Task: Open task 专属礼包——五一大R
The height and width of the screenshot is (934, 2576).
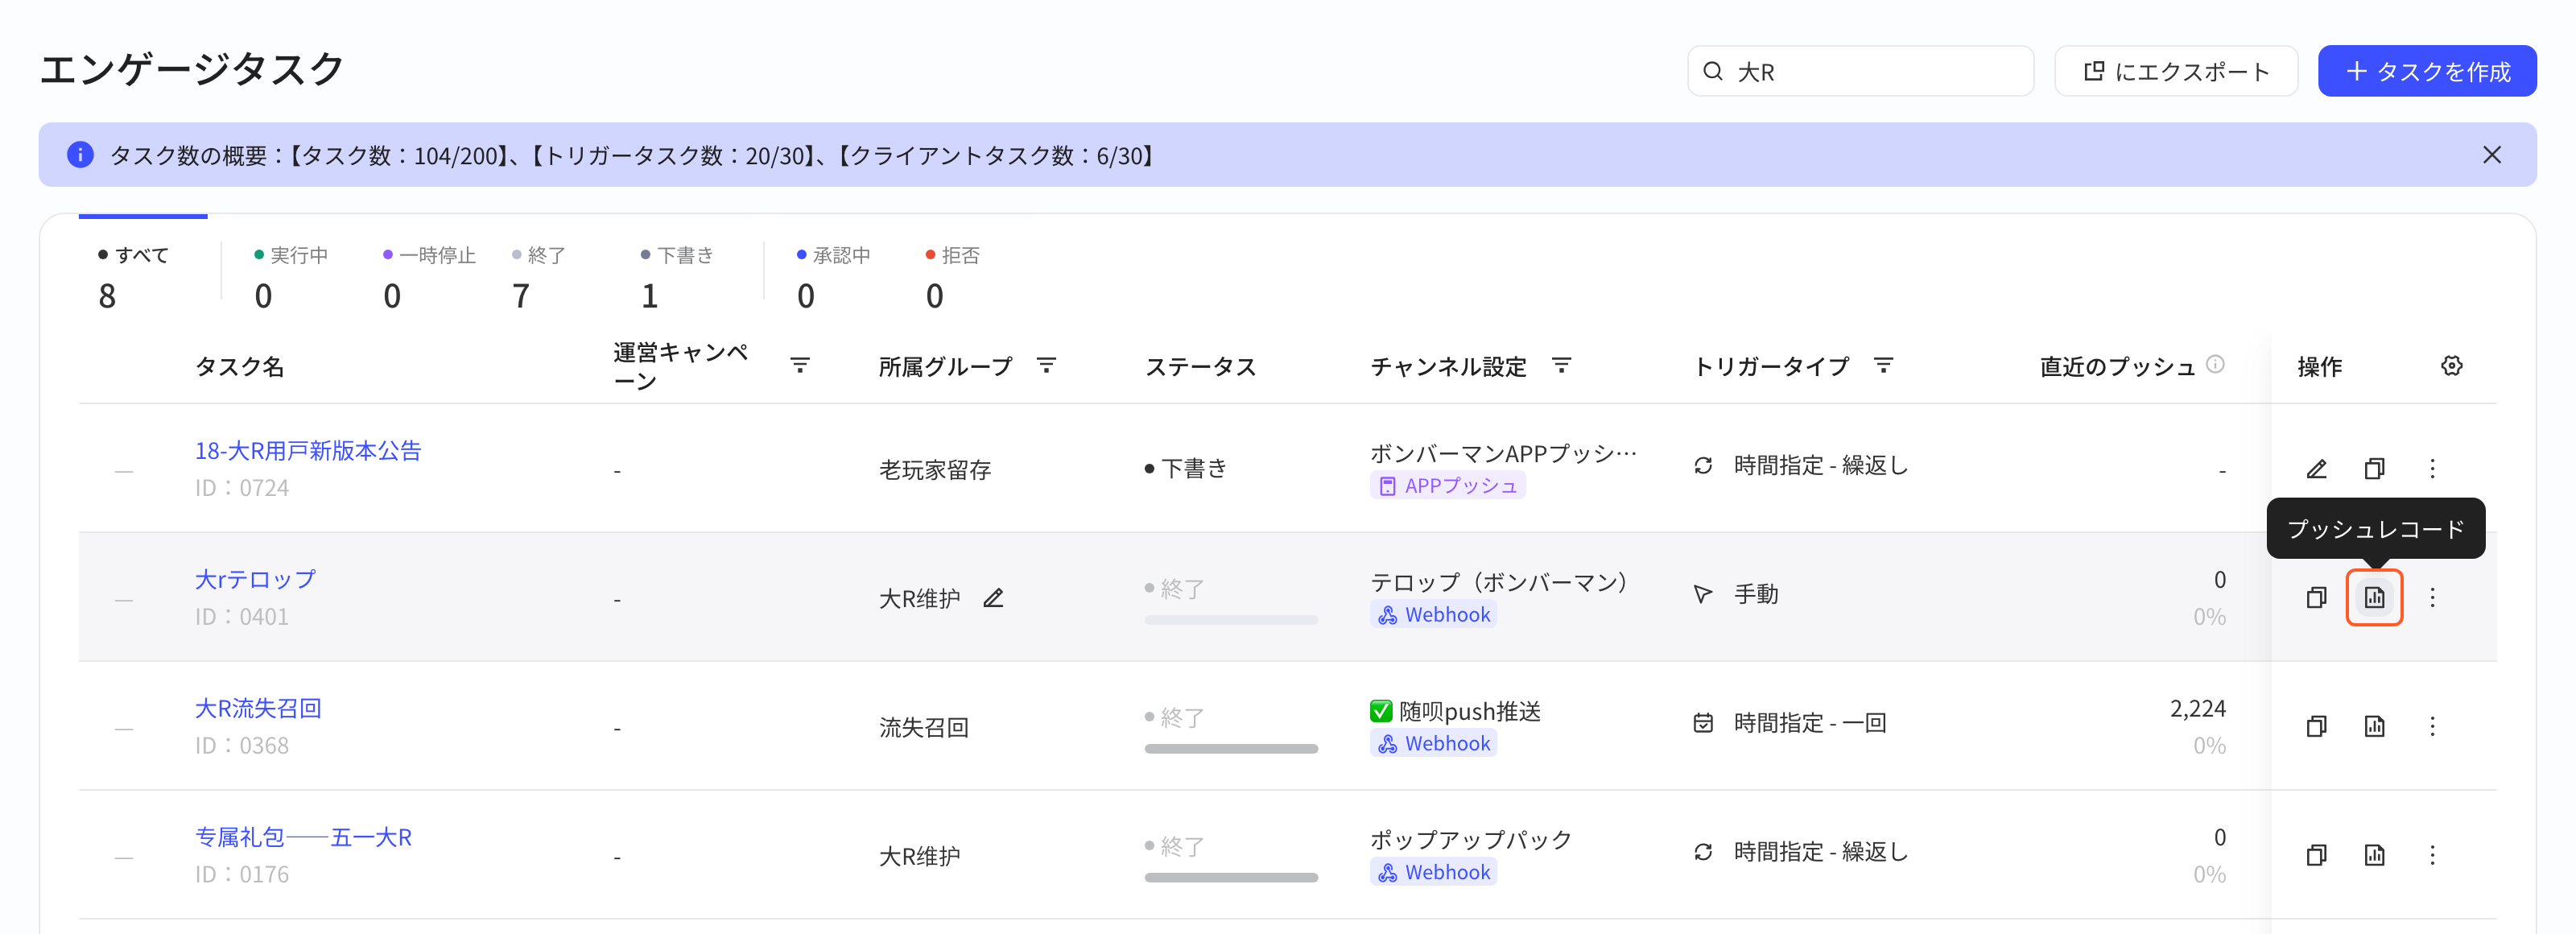Action: point(303,838)
